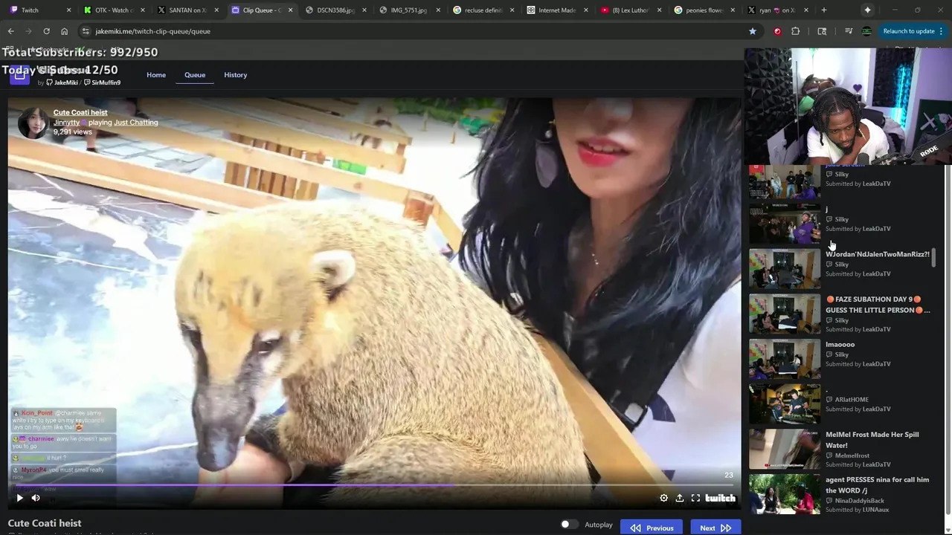Toggle the Autoplay switch
The height and width of the screenshot is (535, 952).
(569, 525)
